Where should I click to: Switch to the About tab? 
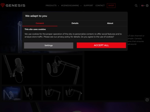110,23
